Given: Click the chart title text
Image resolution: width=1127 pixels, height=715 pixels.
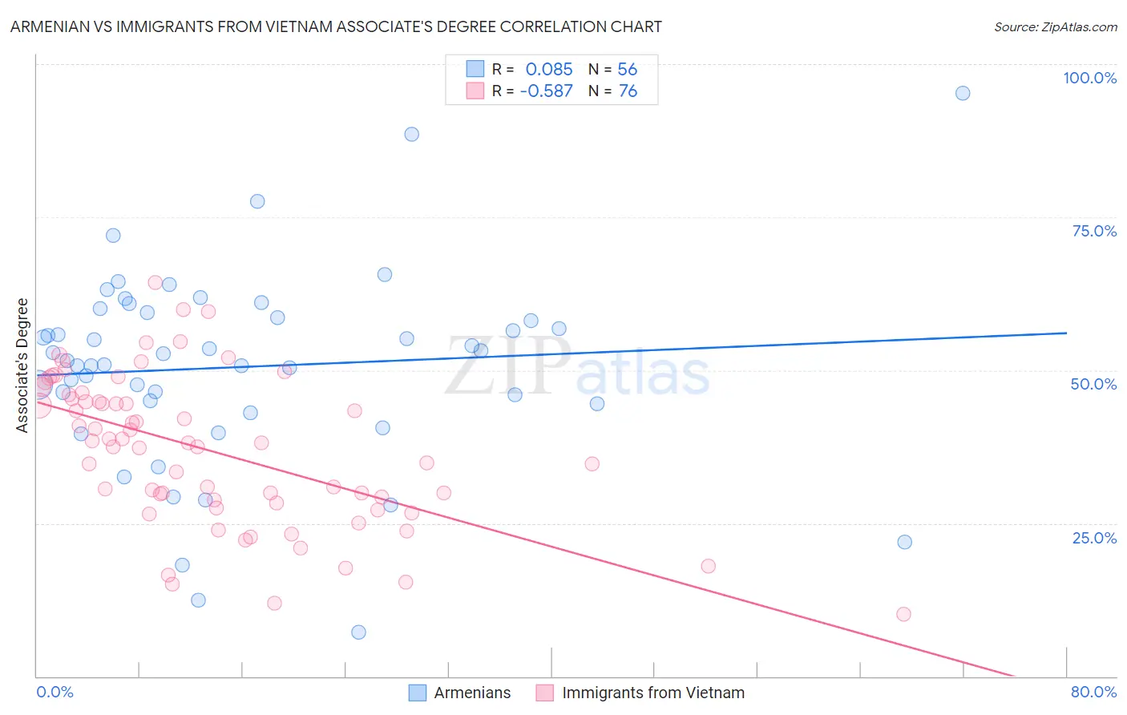Looking at the screenshot, I should pos(336,26).
